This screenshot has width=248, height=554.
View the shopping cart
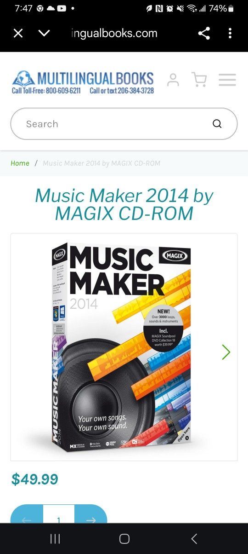click(x=199, y=80)
